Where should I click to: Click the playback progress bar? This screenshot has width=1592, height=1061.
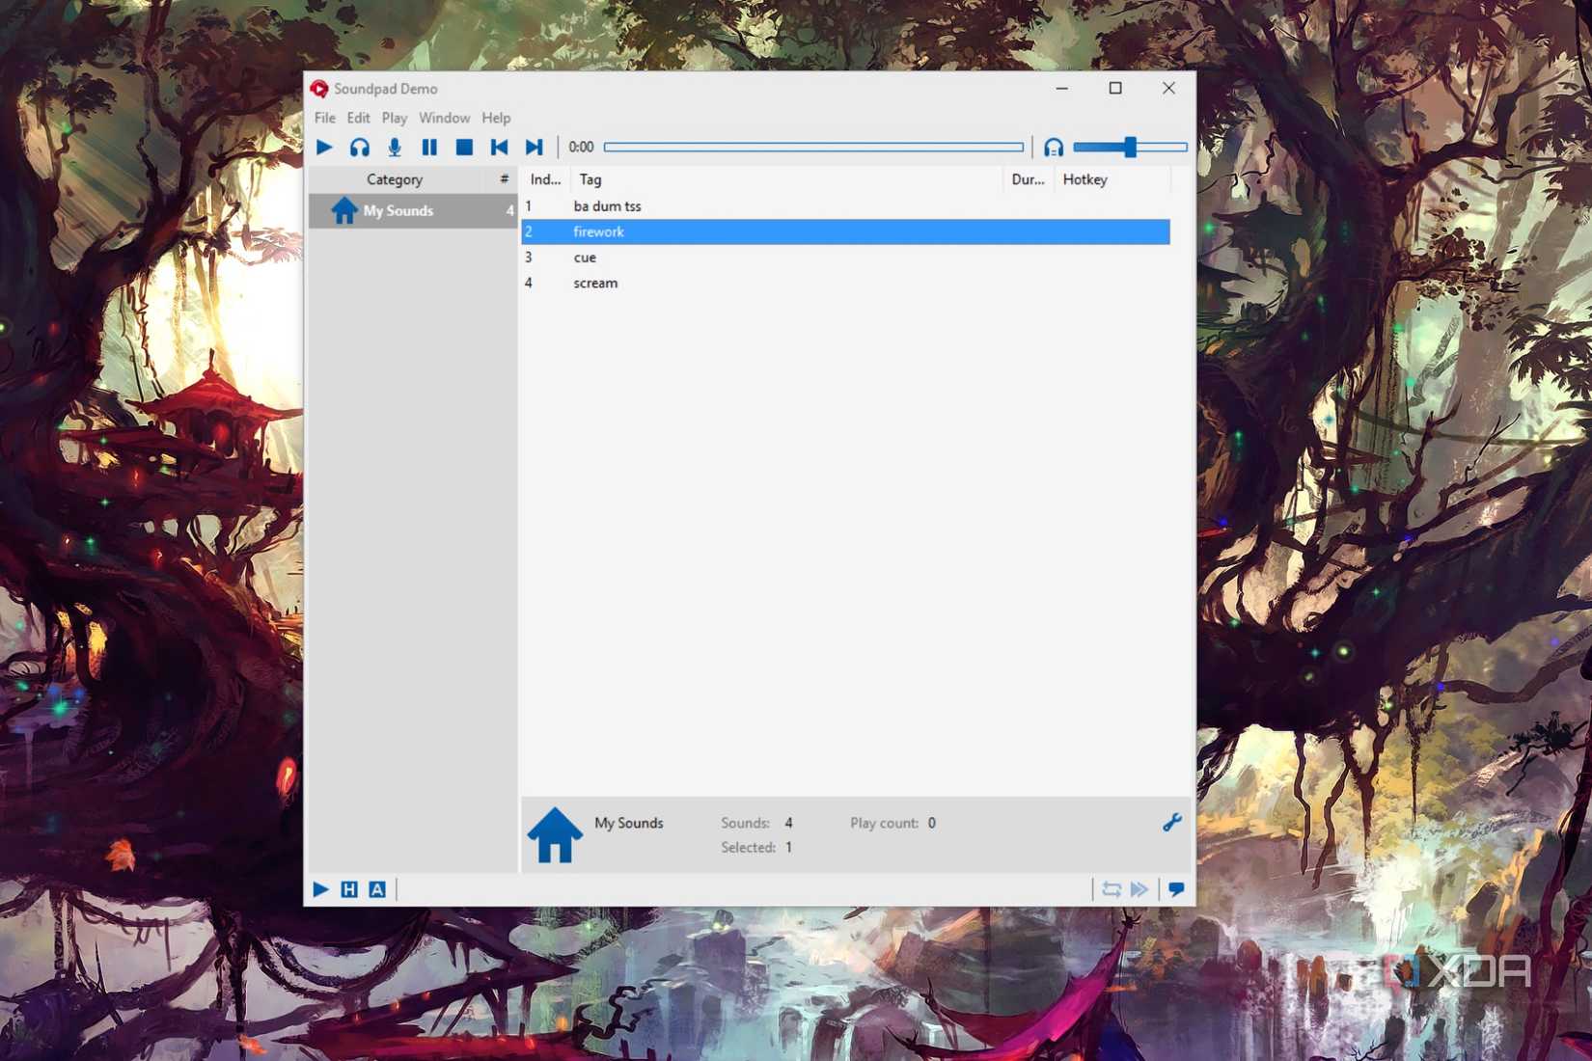813,148
